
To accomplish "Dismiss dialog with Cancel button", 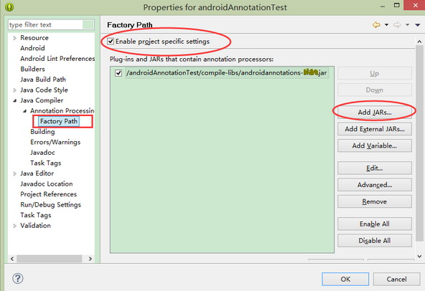I will 396,279.
